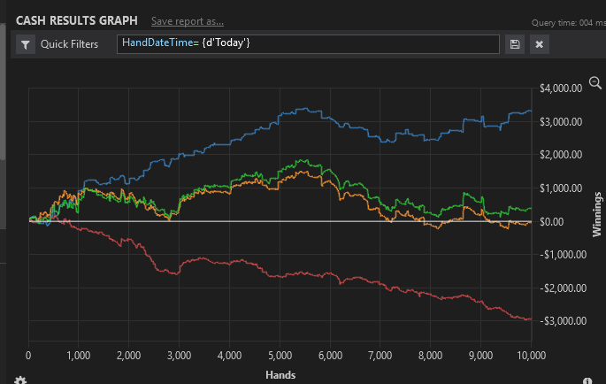Click the 10,000 hands axis label
This screenshot has height=384, width=606.
click(532, 356)
